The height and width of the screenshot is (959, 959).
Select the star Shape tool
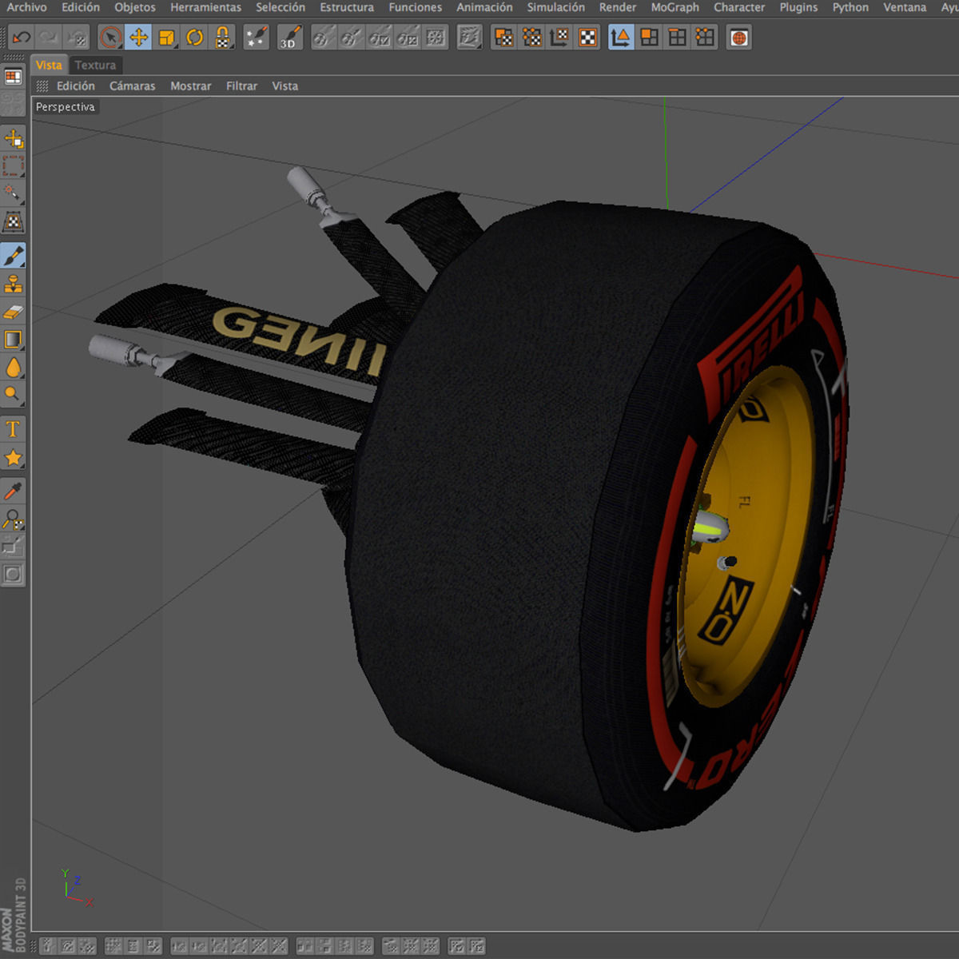click(14, 457)
